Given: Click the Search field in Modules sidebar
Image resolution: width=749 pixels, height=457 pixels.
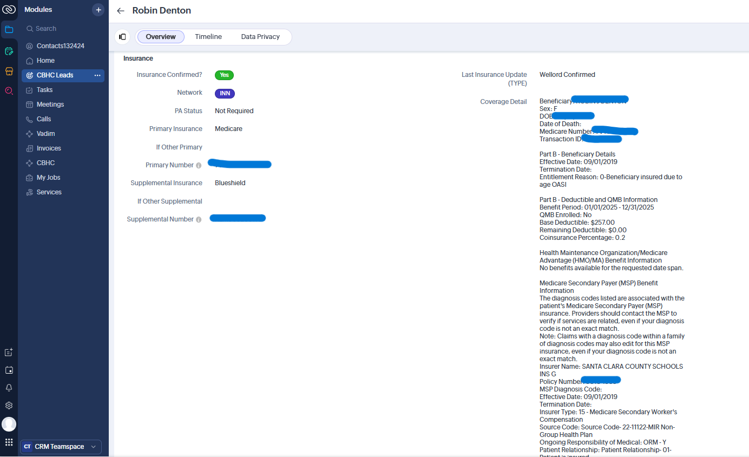Looking at the screenshot, I should click(x=63, y=29).
